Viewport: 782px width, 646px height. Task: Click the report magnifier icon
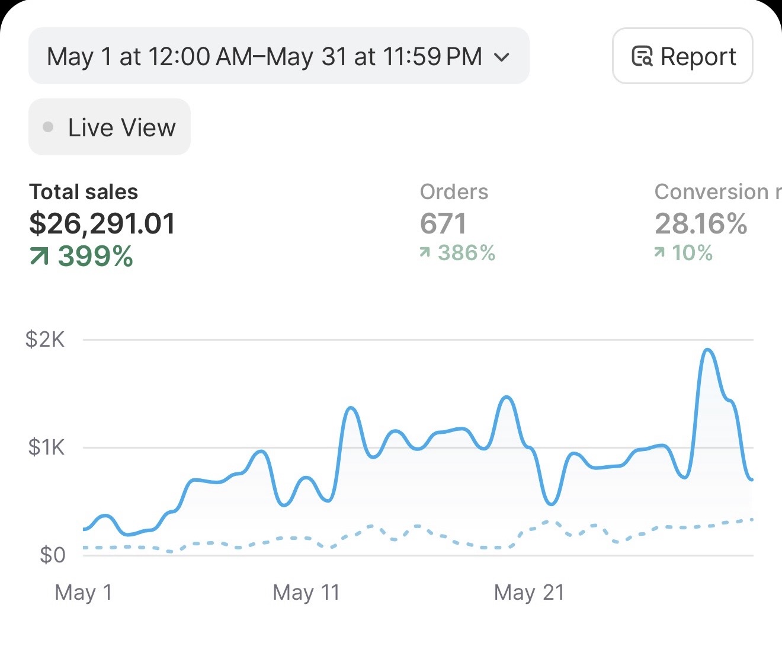pyautogui.click(x=642, y=56)
